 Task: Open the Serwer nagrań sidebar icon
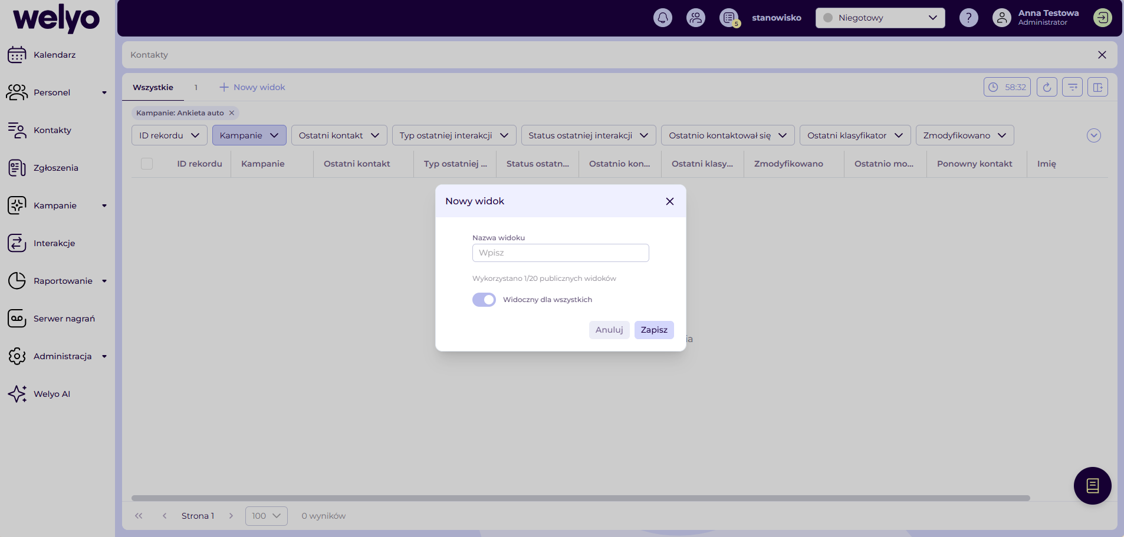click(x=17, y=319)
